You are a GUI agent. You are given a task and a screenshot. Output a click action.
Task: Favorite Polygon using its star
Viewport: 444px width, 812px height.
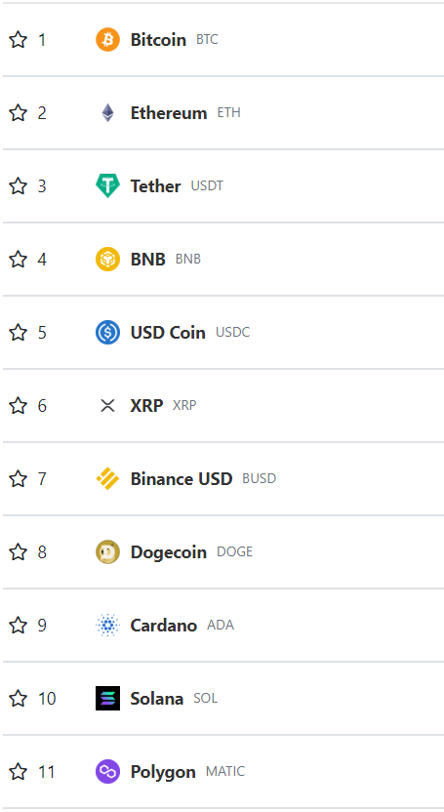pos(19,772)
